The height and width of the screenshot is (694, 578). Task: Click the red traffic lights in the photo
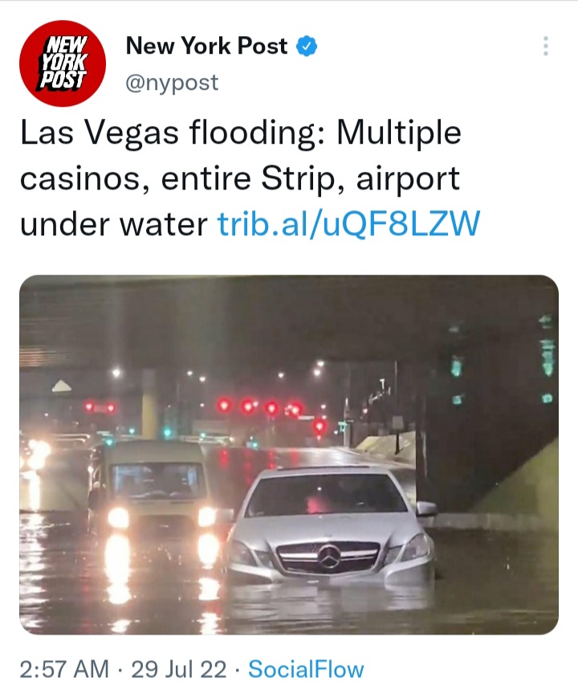tap(259, 406)
